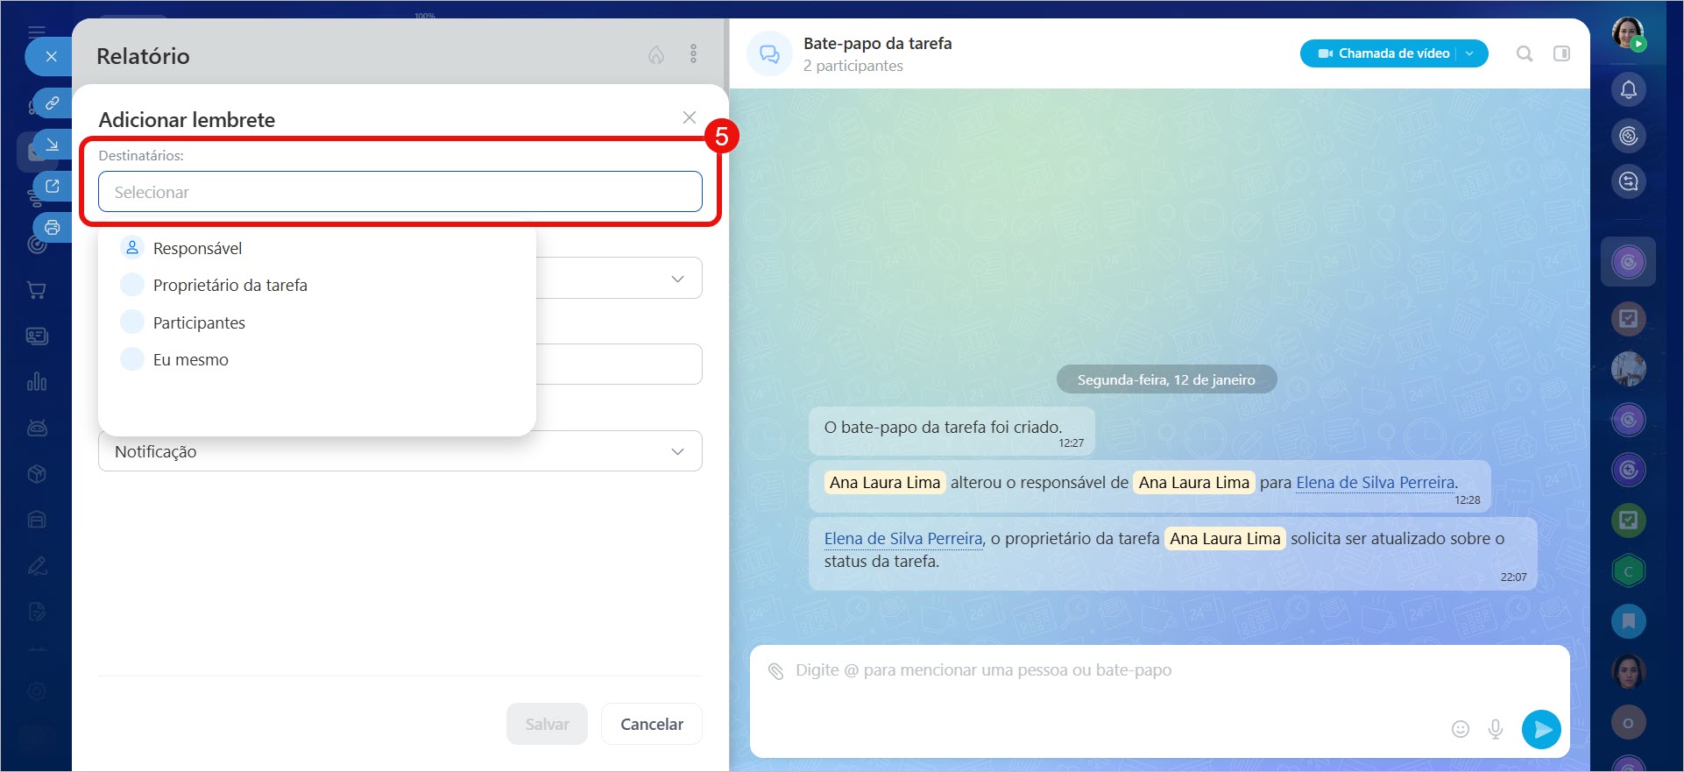Image resolution: width=1684 pixels, height=772 pixels.
Task: Open the emoji picker in chat
Action: pyautogui.click(x=1460, y=729)
